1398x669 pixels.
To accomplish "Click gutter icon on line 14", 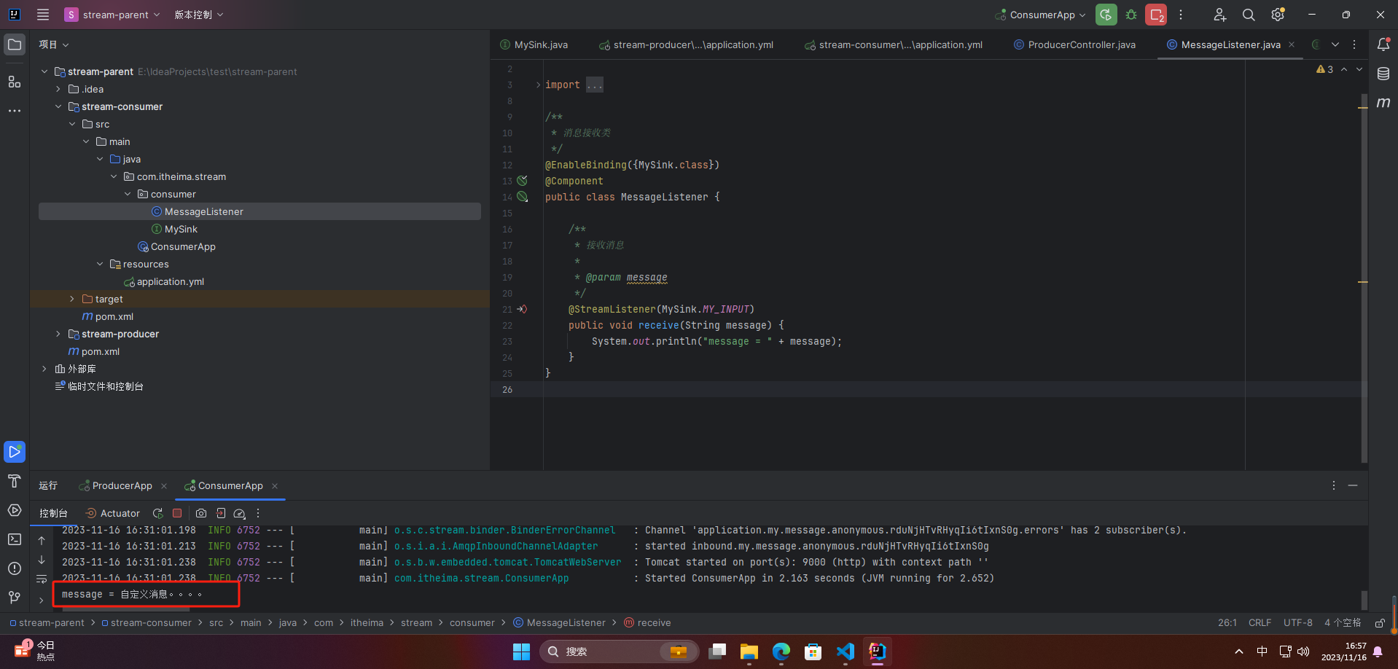I will [523, 197].
